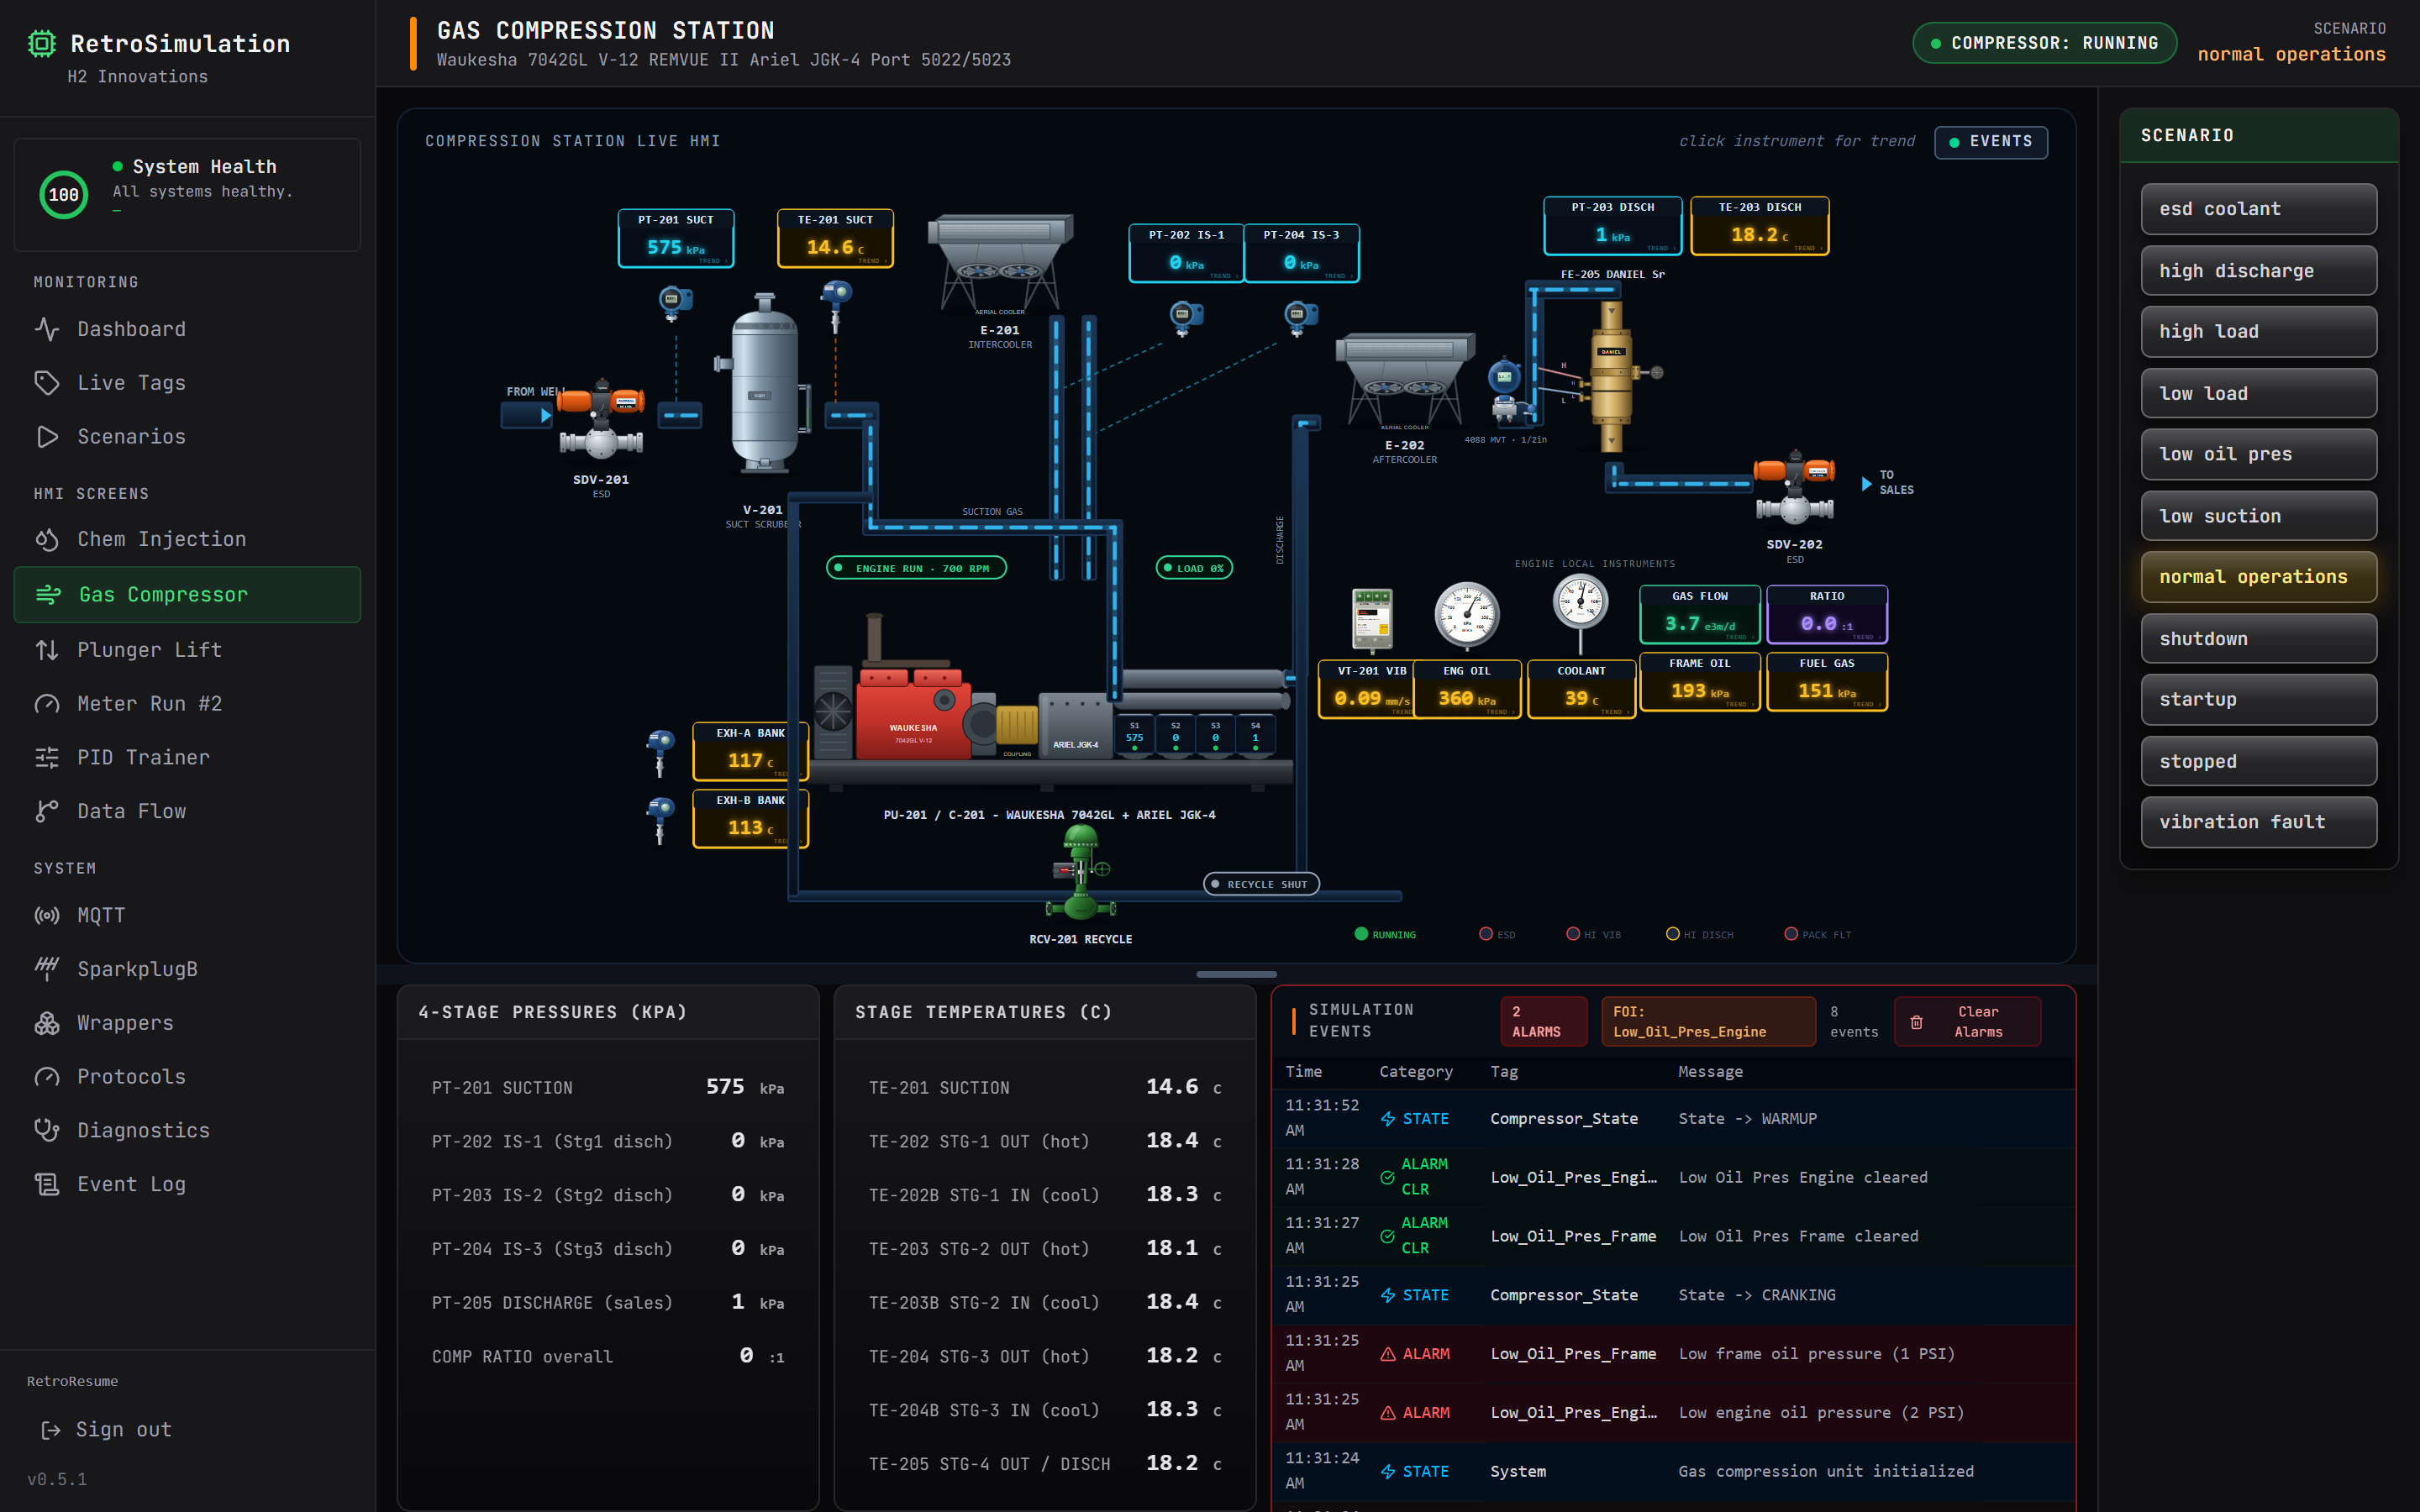The image size is (2420, 1512).
Task: Click the MQTT broadcast icon
Action: tap(47, 916)
